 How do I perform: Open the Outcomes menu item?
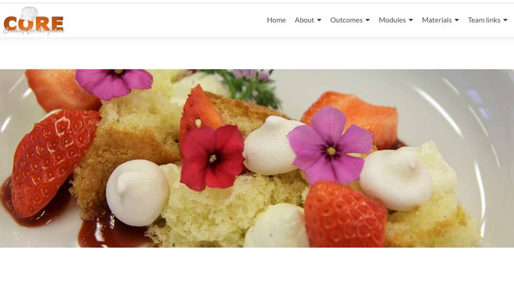(x=346, y=20)
